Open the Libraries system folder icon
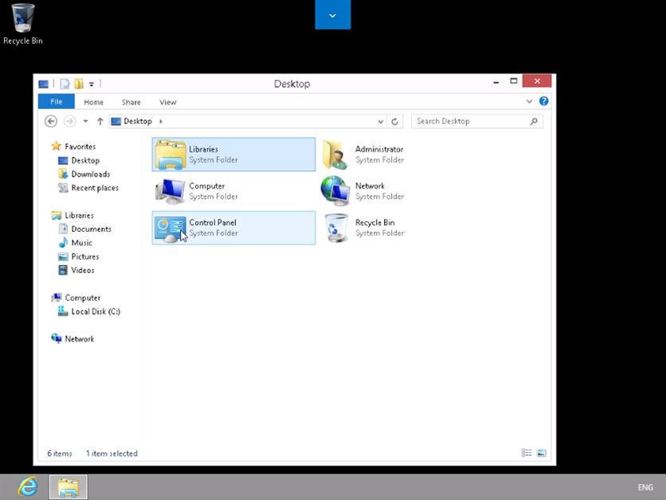The width and height of the screenshot is (666, 500). (170, 154)
